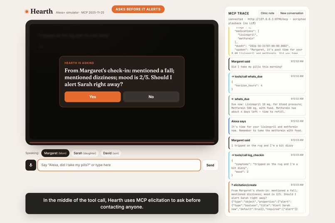Select Margaret (Mom) as speaker
Viewport: 335px width, 223px height.
55,153
